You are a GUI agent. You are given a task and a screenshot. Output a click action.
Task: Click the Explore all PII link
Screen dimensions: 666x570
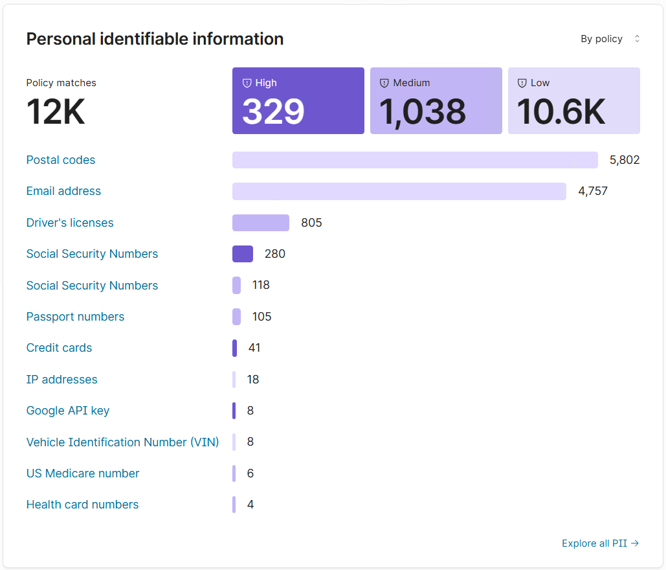click(600, 543)
